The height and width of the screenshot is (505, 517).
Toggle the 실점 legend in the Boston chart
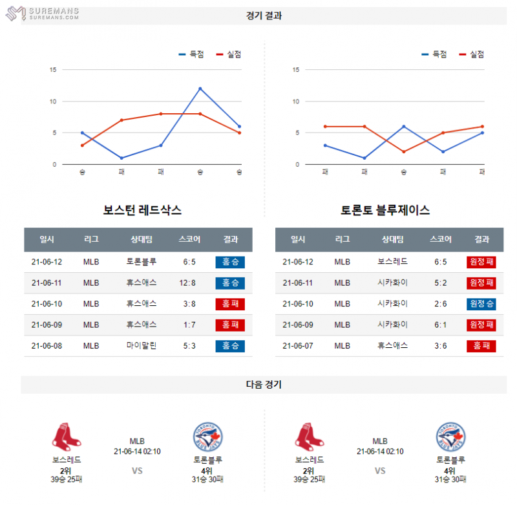tap(229, 55)
